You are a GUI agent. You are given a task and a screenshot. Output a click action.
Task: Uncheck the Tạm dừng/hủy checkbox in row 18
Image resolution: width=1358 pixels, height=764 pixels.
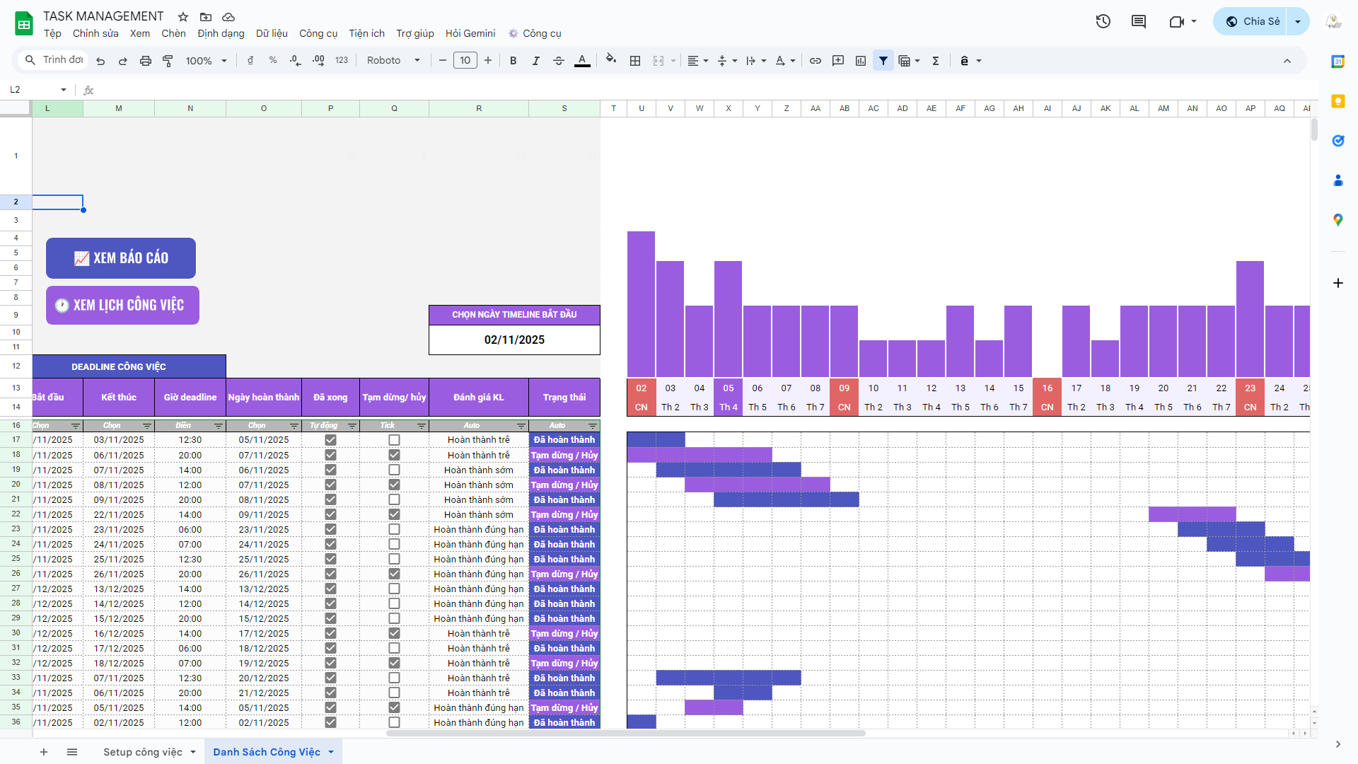pos(394,455)
